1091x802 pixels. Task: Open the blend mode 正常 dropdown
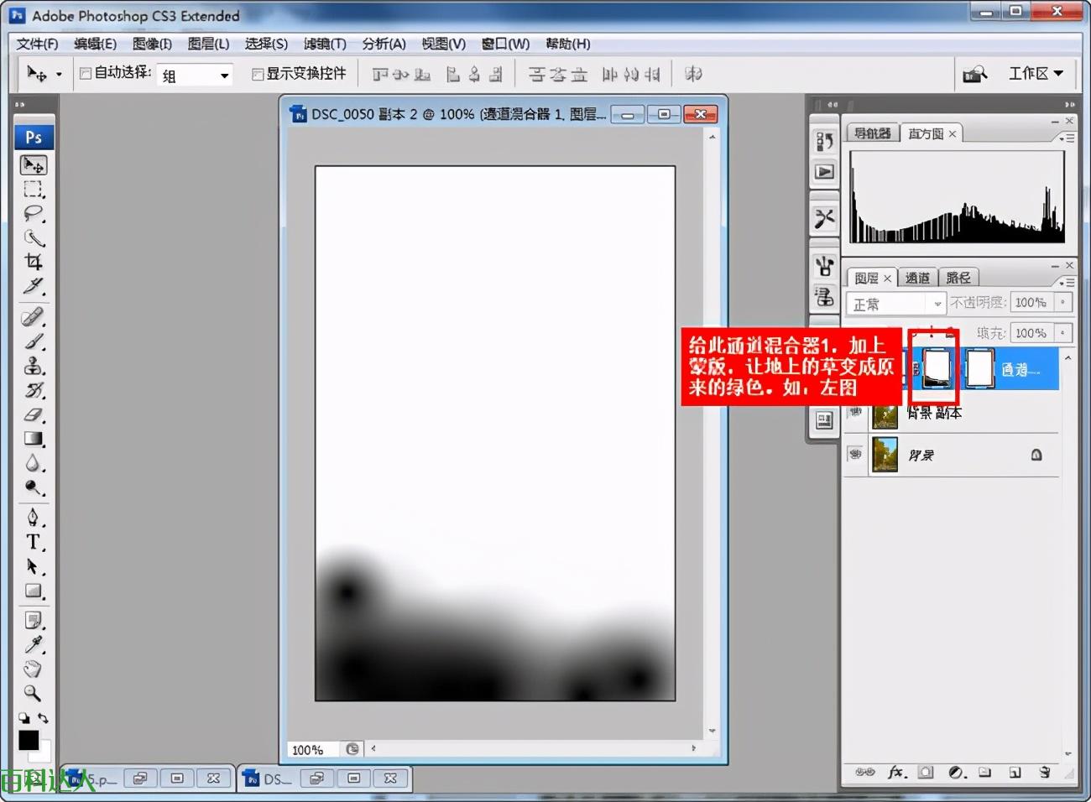click(895, 304)
